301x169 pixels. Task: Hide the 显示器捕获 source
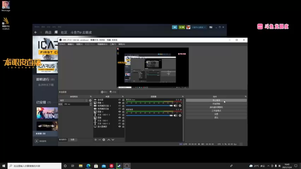[x=119, y=127]
